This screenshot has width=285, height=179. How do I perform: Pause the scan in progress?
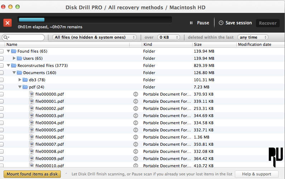(x=199, y=23)
